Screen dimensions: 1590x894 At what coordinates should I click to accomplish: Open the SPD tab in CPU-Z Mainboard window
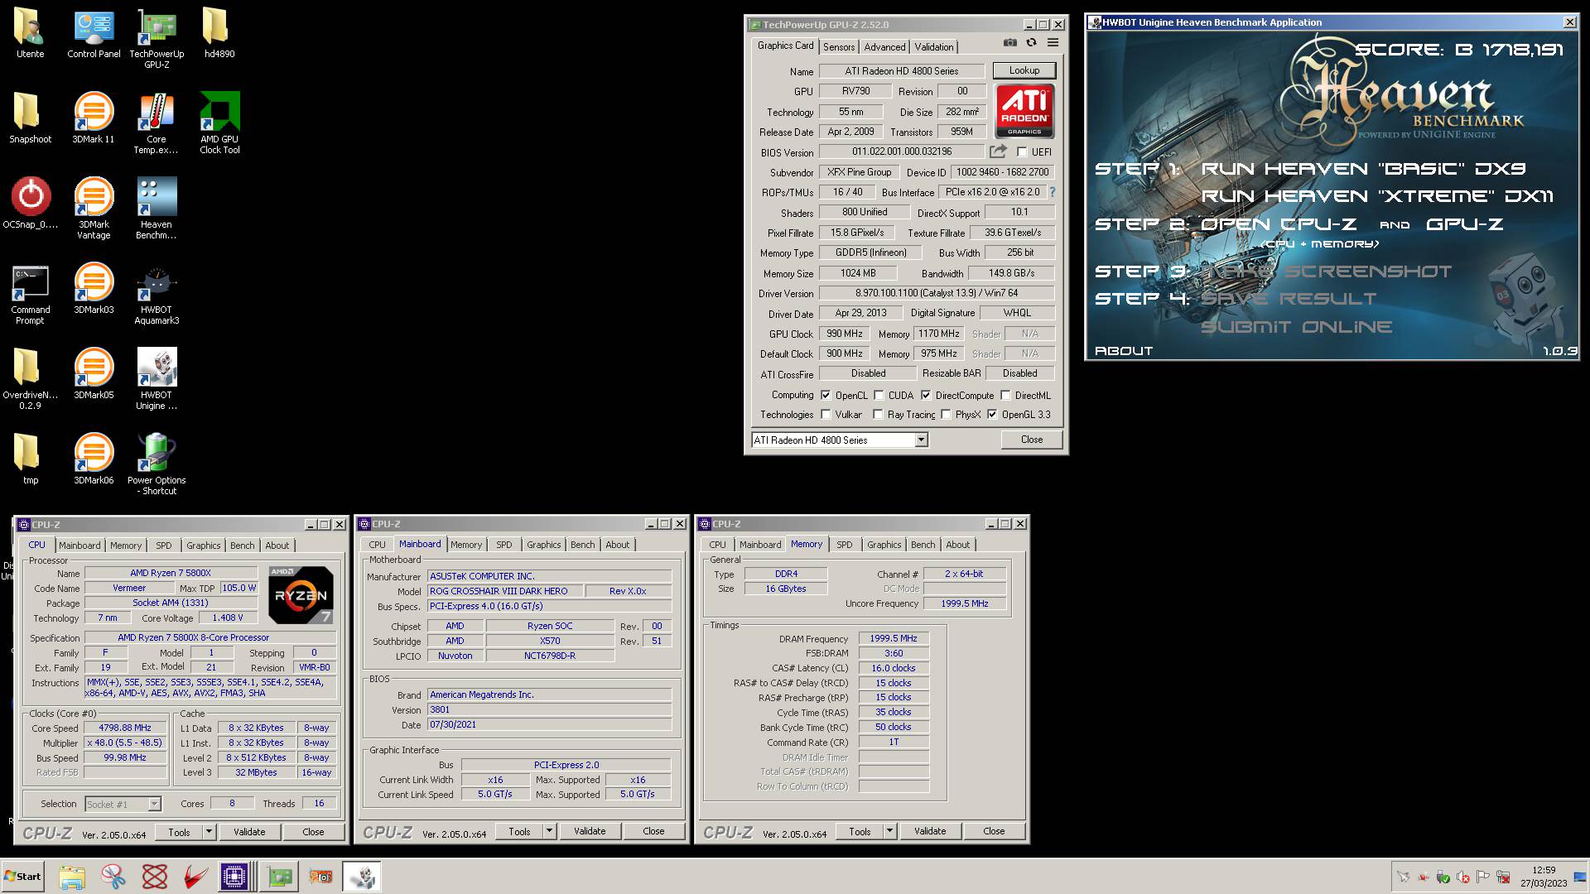[504, 545]
